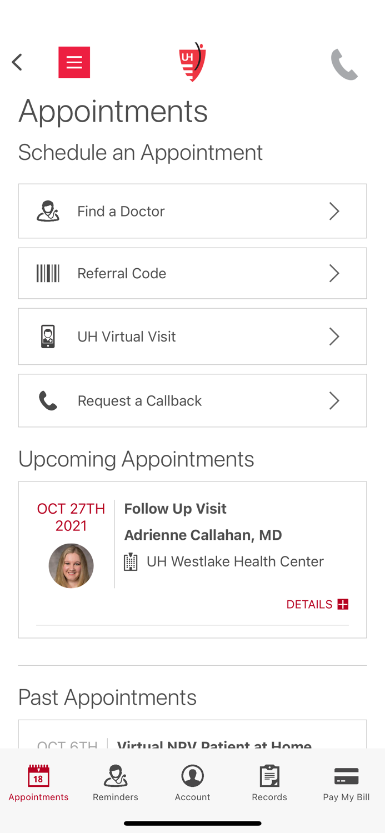Image resolution: width=385 pixels, height=833 pixels.
Task: Switch to the Account tab
Action: [x=192, y=783]
